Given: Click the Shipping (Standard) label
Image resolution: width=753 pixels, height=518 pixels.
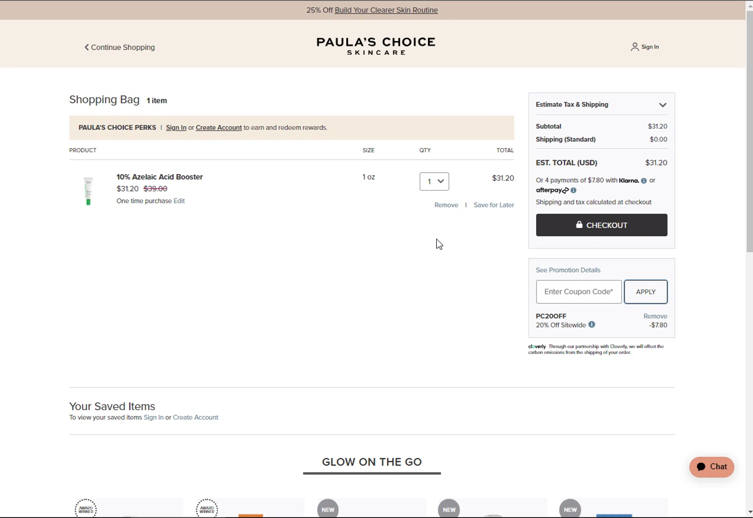Looking at the screenshot, I should point(566,140).
